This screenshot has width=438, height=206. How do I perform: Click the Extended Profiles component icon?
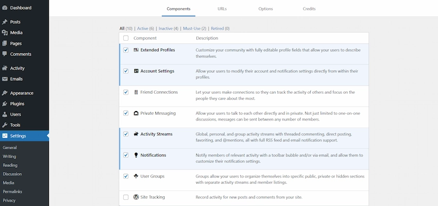pyautogui.click(x=136, y=50)
